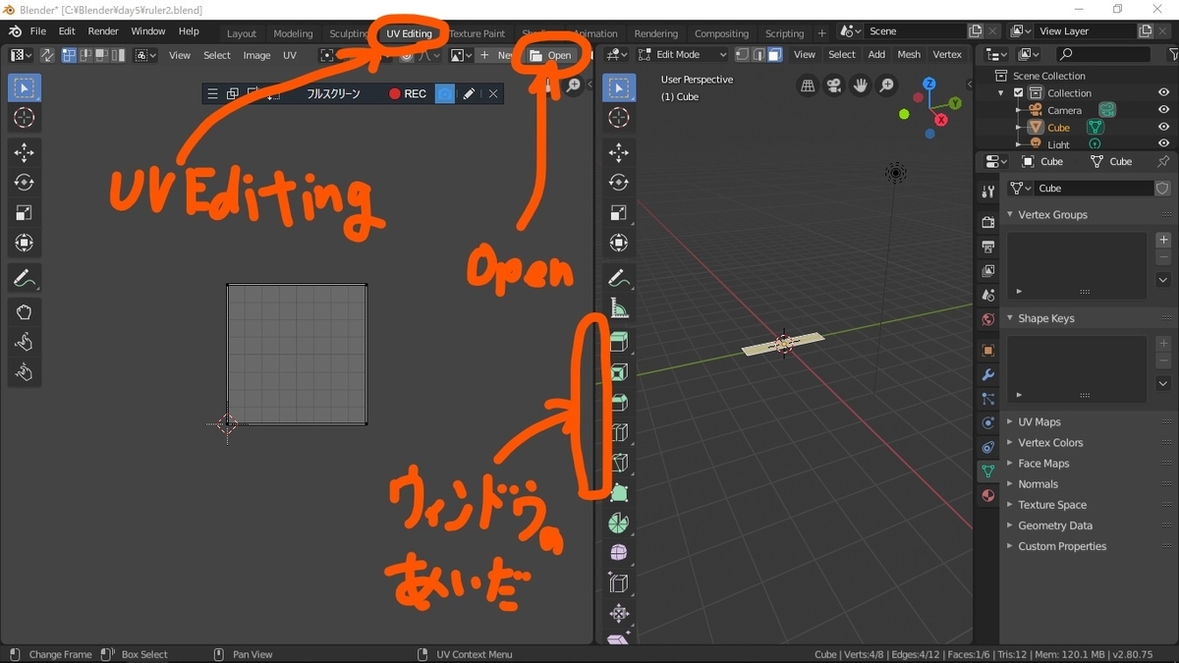Viewport: 1179px width, 663px height.
Task: Select the Poly Build tool
Action: coord(619,493)
